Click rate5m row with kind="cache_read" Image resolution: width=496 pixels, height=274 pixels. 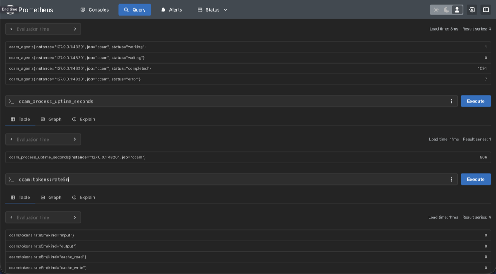point(248,257)
